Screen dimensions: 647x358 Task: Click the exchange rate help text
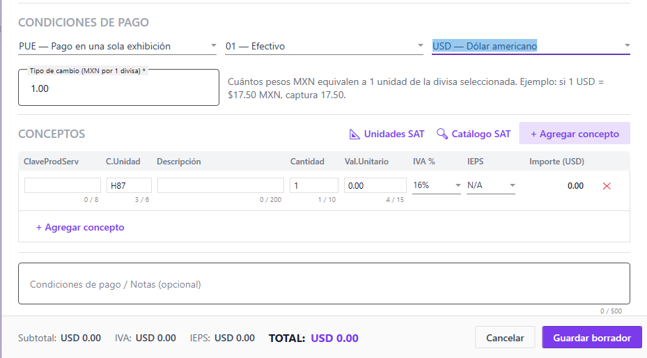point(416,88)
